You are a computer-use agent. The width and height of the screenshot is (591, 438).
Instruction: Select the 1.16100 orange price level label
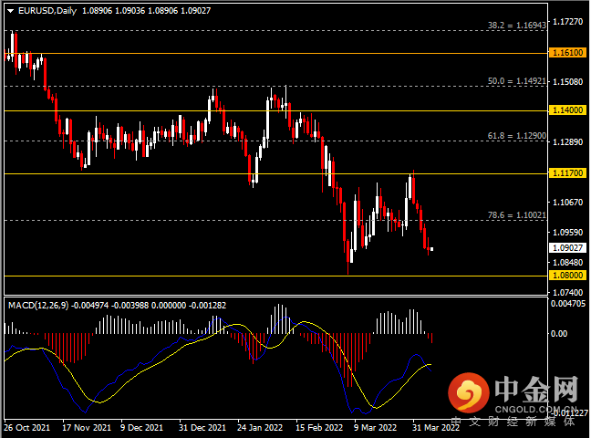click(x=567, y=52)
